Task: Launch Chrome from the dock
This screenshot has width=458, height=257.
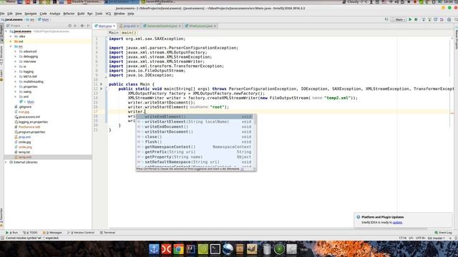Action: (x=178, y=249)
